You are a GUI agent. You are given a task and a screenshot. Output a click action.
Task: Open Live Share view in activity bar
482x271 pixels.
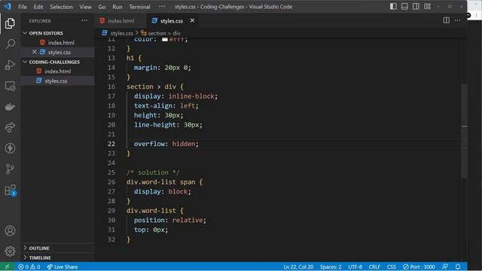[x=10, y=127]
